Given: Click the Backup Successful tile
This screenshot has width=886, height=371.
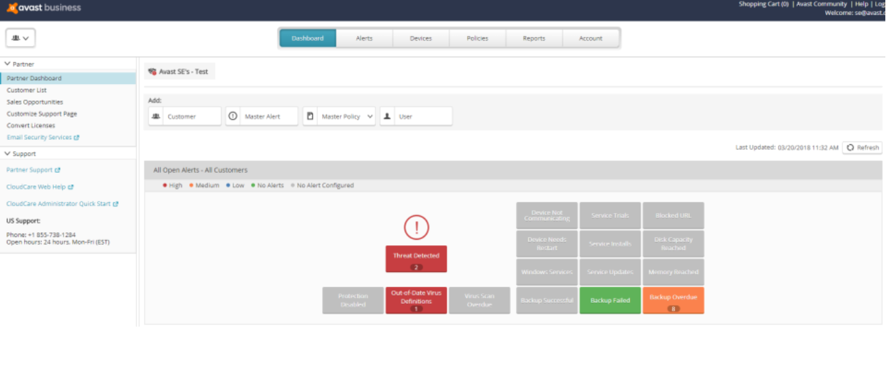Looking at the screenshot, I should (x=547, y=300).
